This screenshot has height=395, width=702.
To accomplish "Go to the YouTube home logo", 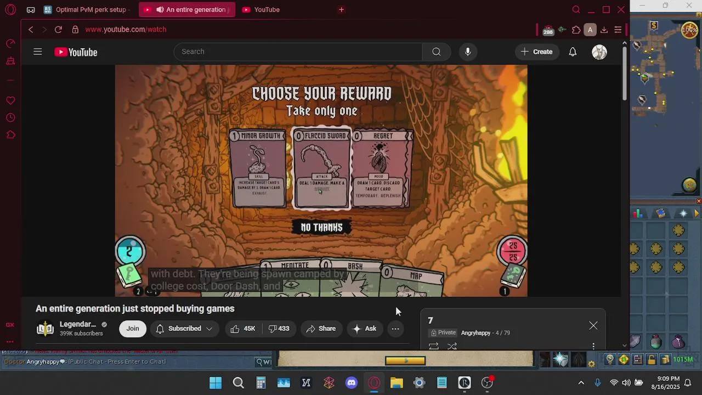I will (x=76, y=52).
